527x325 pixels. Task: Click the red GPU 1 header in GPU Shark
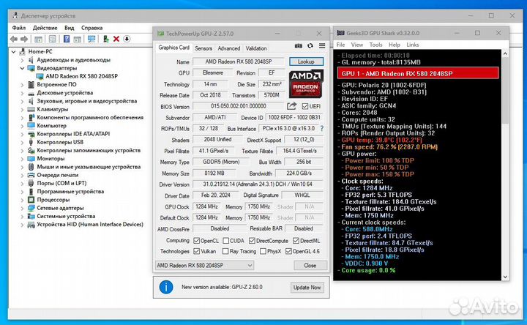click(x=418, y=73)
